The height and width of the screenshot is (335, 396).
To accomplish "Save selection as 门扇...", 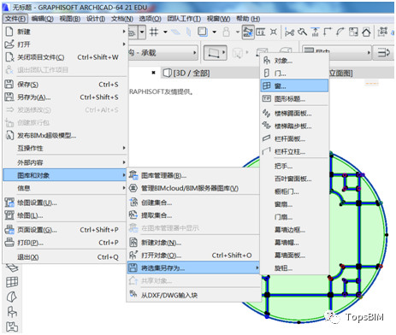I will tap(294, 217).
